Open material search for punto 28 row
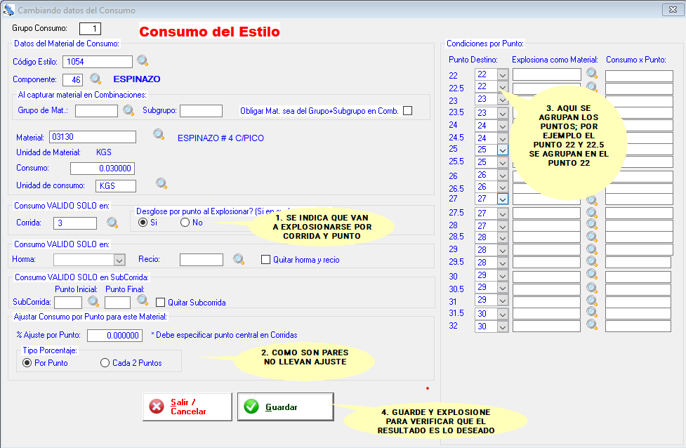This screenshot has height=448, width=686. [592, 225]
